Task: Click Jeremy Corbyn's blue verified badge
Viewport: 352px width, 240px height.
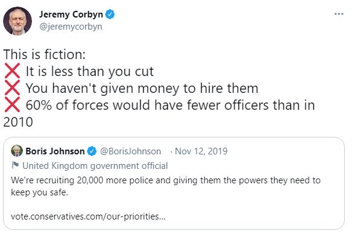Action: pyautogui.click(x=110, y=14)
